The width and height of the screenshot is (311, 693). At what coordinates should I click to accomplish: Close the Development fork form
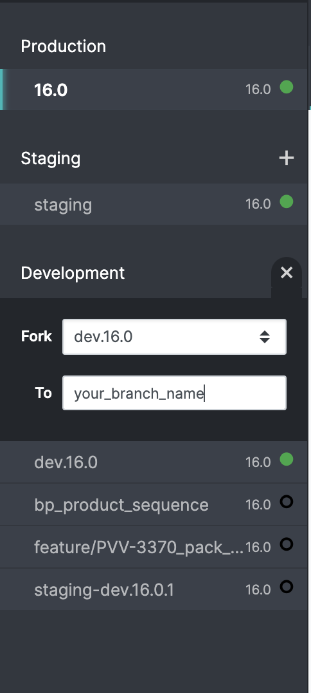(287, 272)
